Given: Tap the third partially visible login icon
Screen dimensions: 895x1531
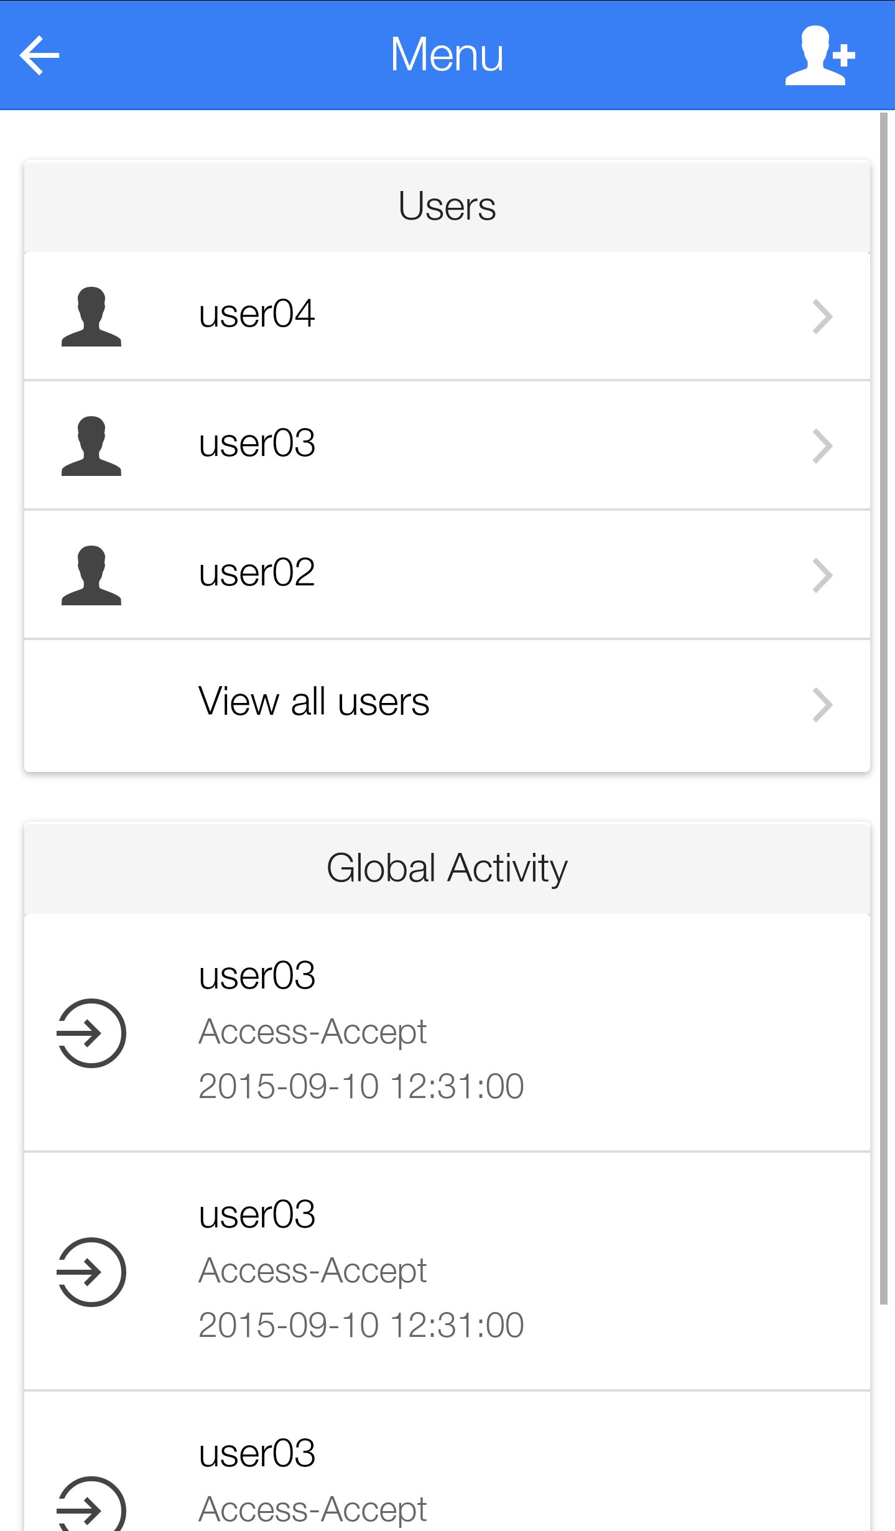Looking at the screenshot, I should 91,1505.
